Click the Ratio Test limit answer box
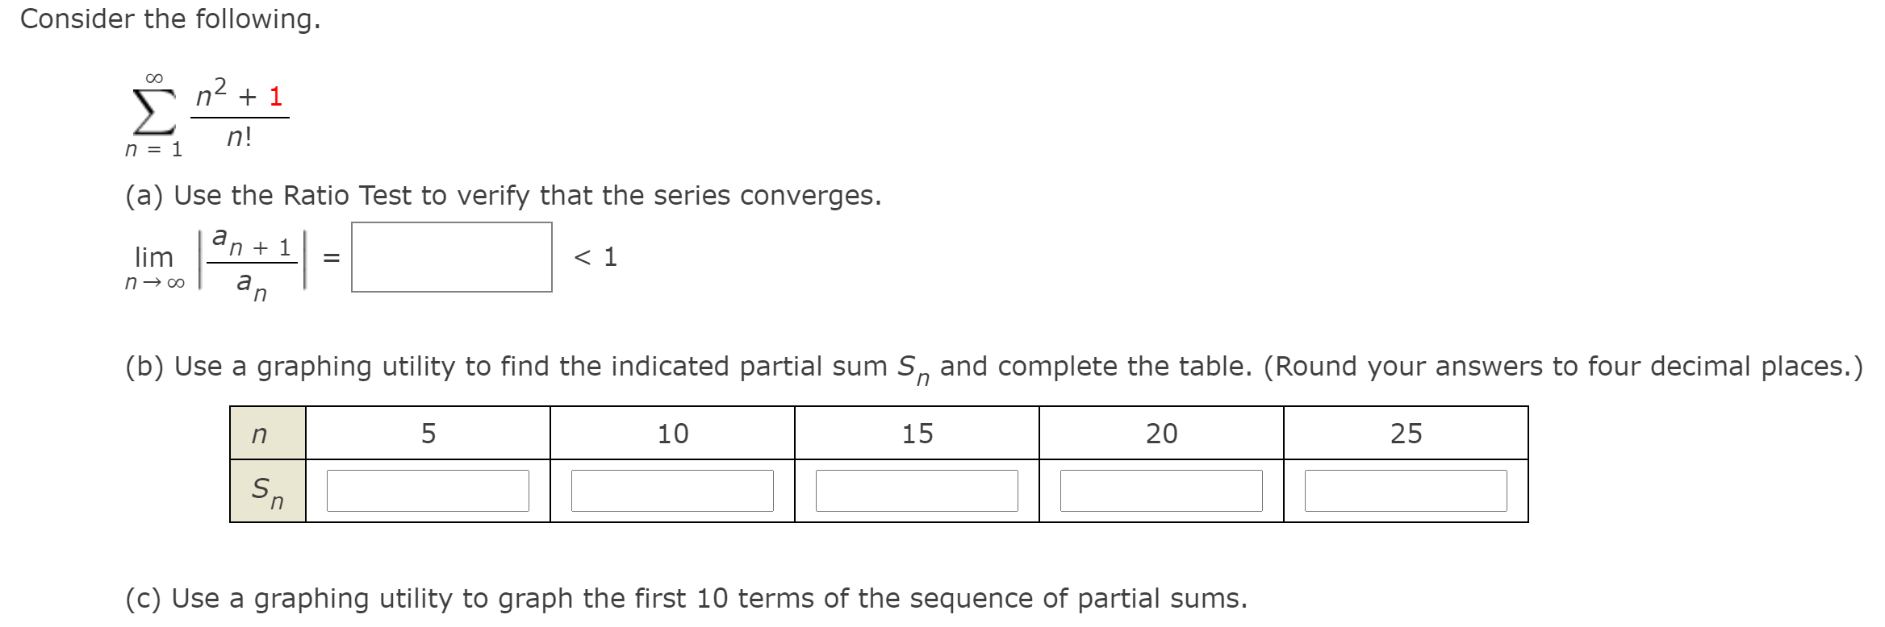Screen dimensions: 1885x627 click(450, 258)
